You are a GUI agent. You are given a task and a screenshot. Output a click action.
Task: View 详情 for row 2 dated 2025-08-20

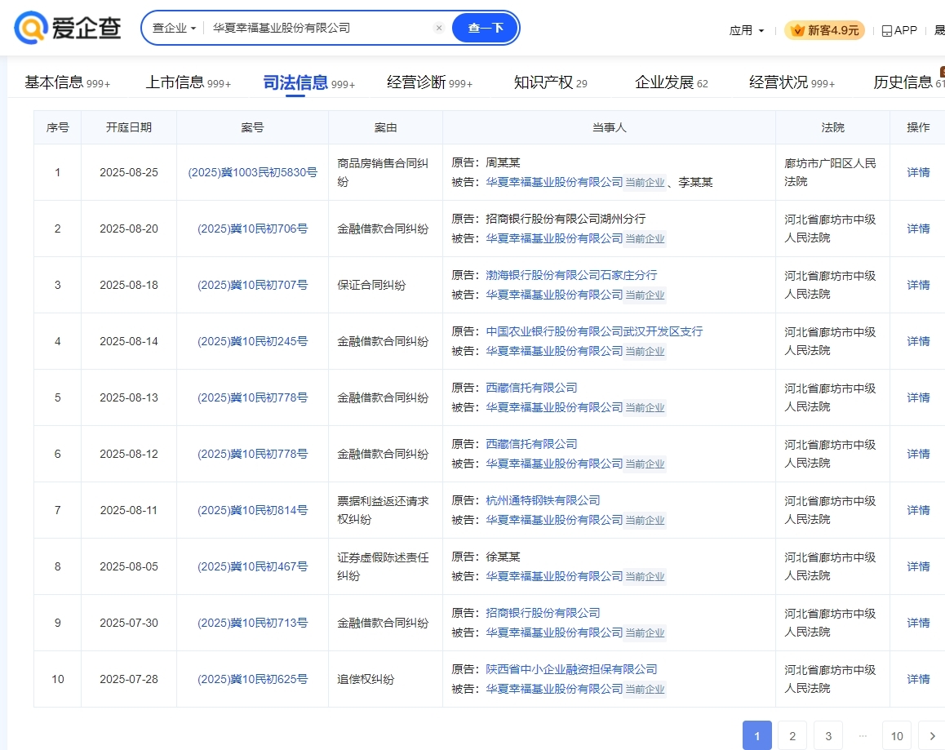coord(918,229)
